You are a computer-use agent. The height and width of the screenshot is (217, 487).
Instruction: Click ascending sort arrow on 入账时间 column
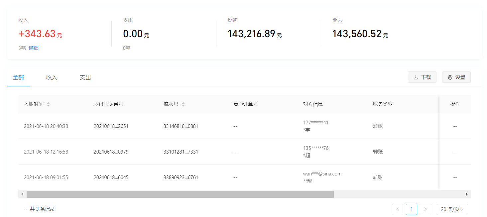coord(49,103)
